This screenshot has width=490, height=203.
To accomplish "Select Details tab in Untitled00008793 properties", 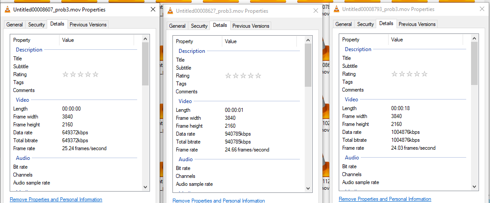I will [x=386, y=23].
